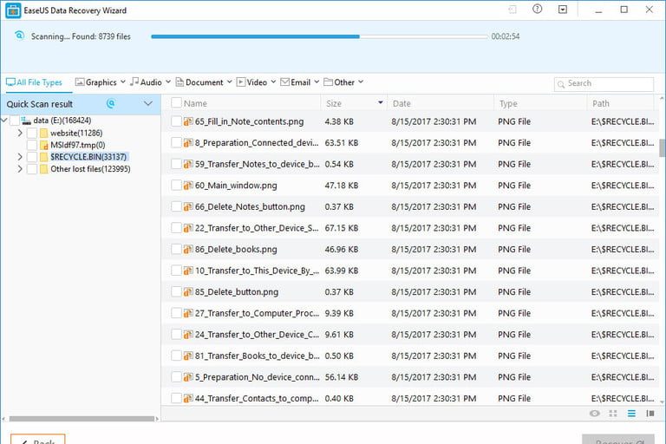Check the box for 60_Main_window.png
The height and width of the screenshot is (444, 666).
click(176, 185)
